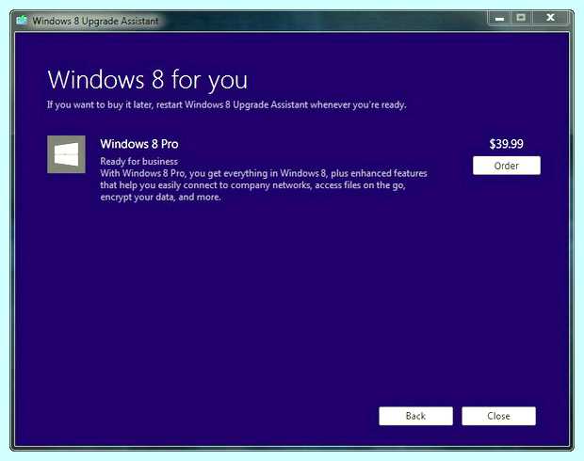The width and height of the screenshot is (584, 461).
Task: Click the Order button for Windows 8 Pro
Action: click(x=507, y=166)
